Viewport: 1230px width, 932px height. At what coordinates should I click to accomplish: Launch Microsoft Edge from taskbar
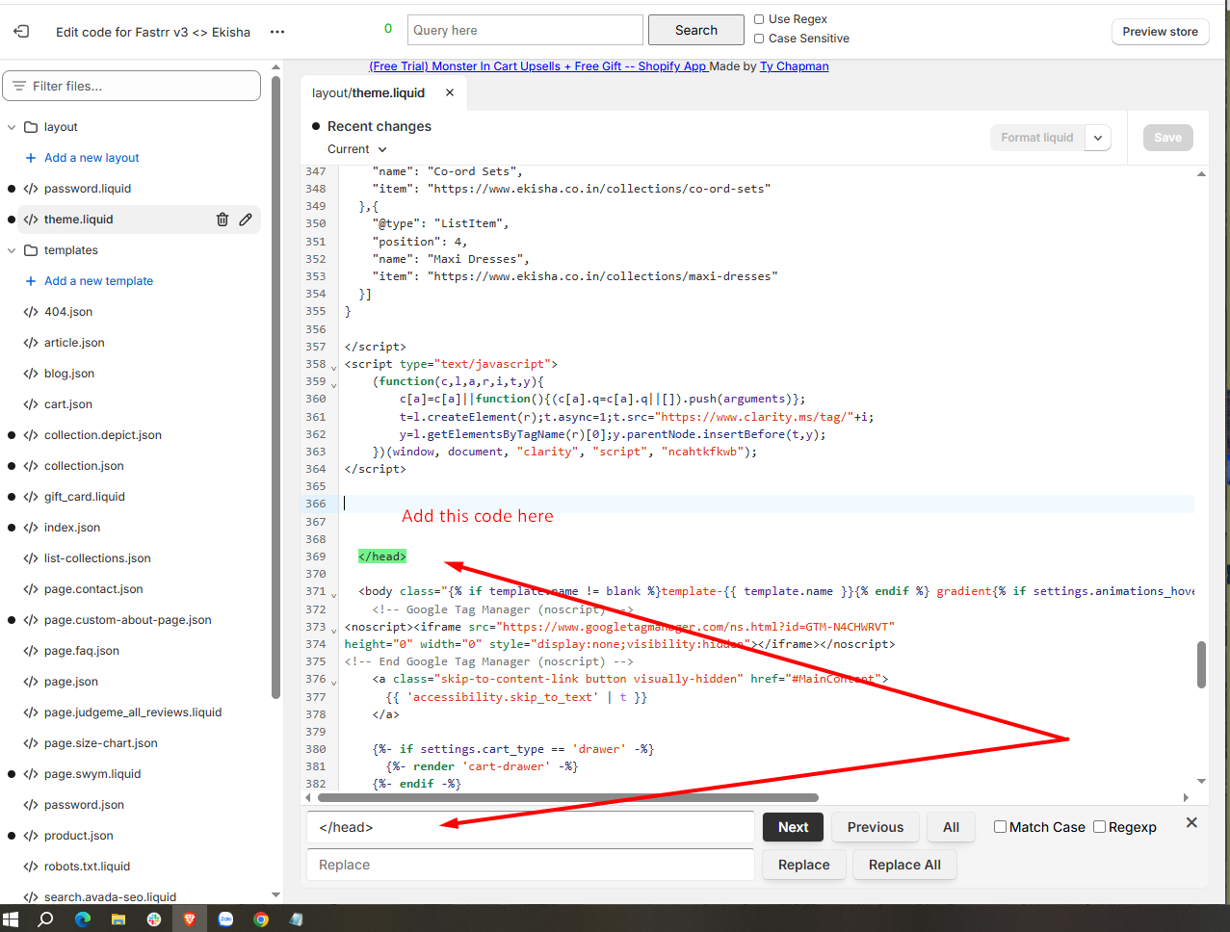[83, 919]
